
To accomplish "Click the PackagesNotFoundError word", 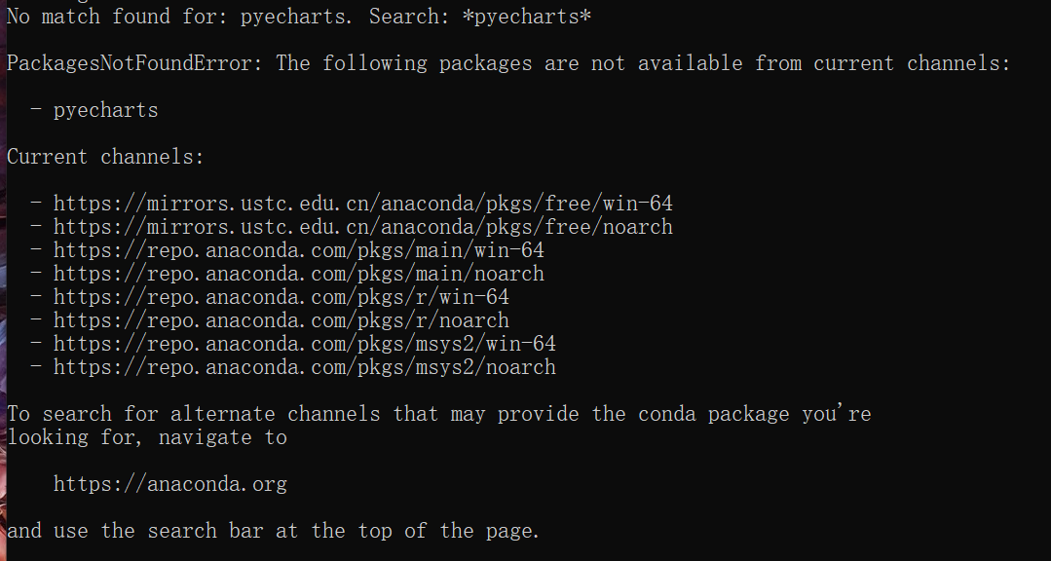I will click(x=134, y=63).
